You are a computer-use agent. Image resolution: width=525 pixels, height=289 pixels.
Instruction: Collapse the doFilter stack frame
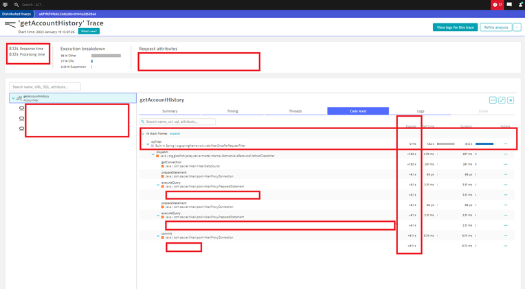coord(148,144)
